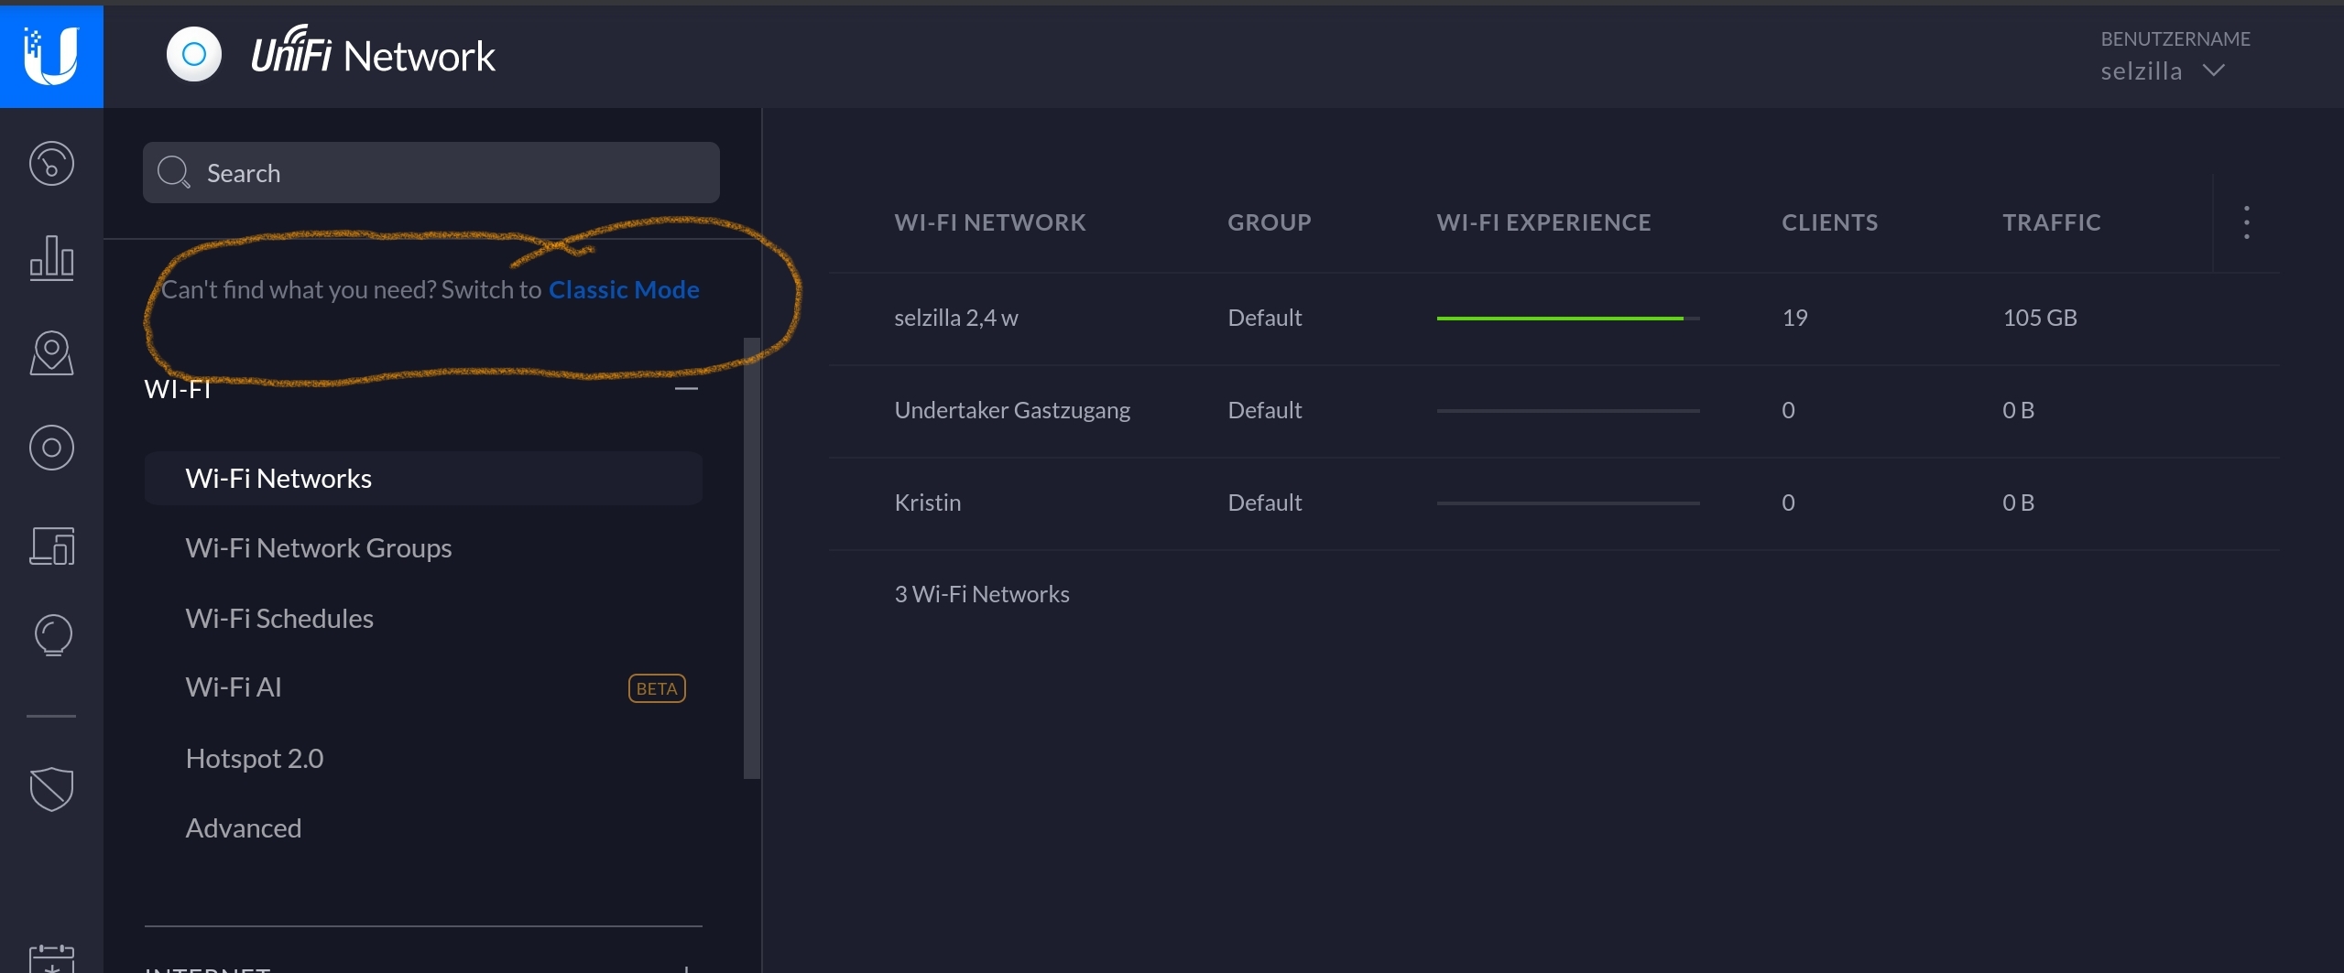Expand the Internet section below Wi-Fi
The width and height of the screenshot is (2344, 973).
(686, 968)
